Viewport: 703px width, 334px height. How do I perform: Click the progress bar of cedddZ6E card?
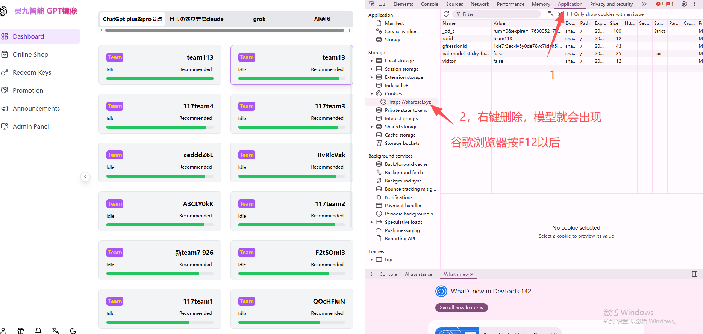[160, 176]
